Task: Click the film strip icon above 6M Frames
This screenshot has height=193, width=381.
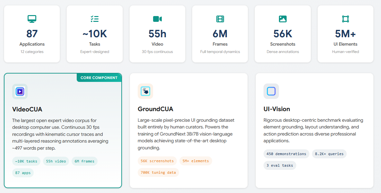Action: click(220, 19)
